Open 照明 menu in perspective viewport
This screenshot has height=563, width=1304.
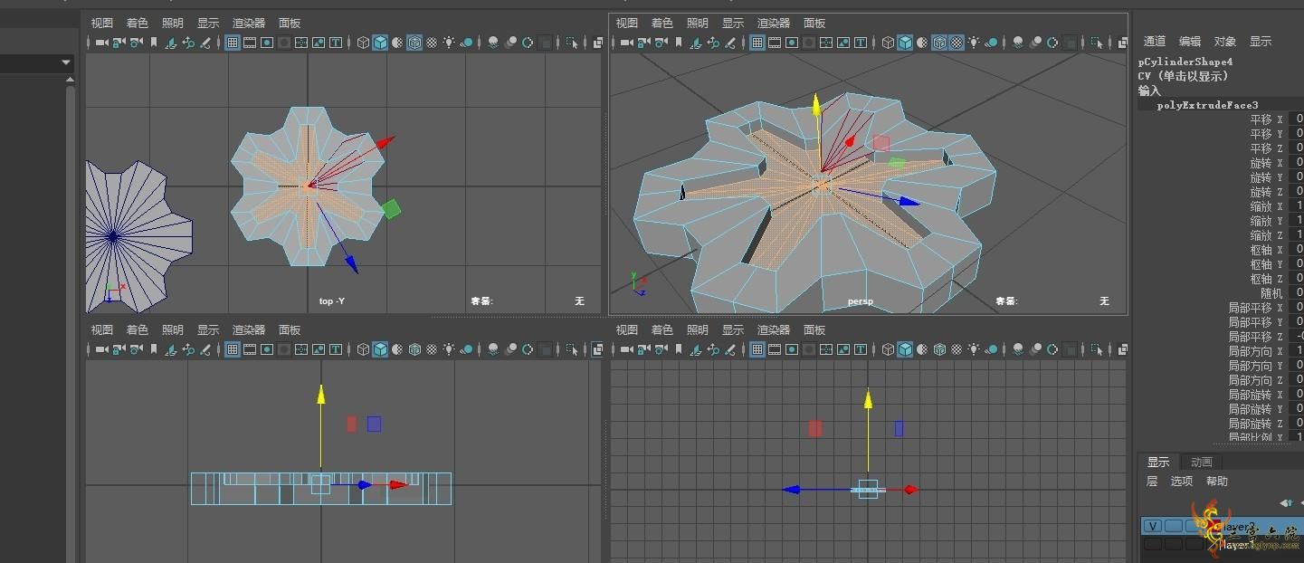[x=698, y=24]
